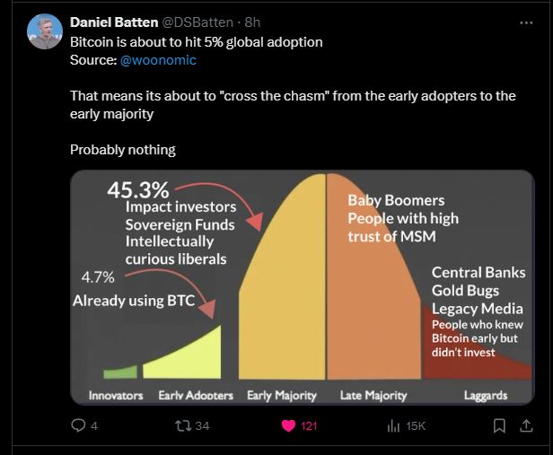553x455 pixels.
Task: Bookmark this post
Action: tap(497, 425)
